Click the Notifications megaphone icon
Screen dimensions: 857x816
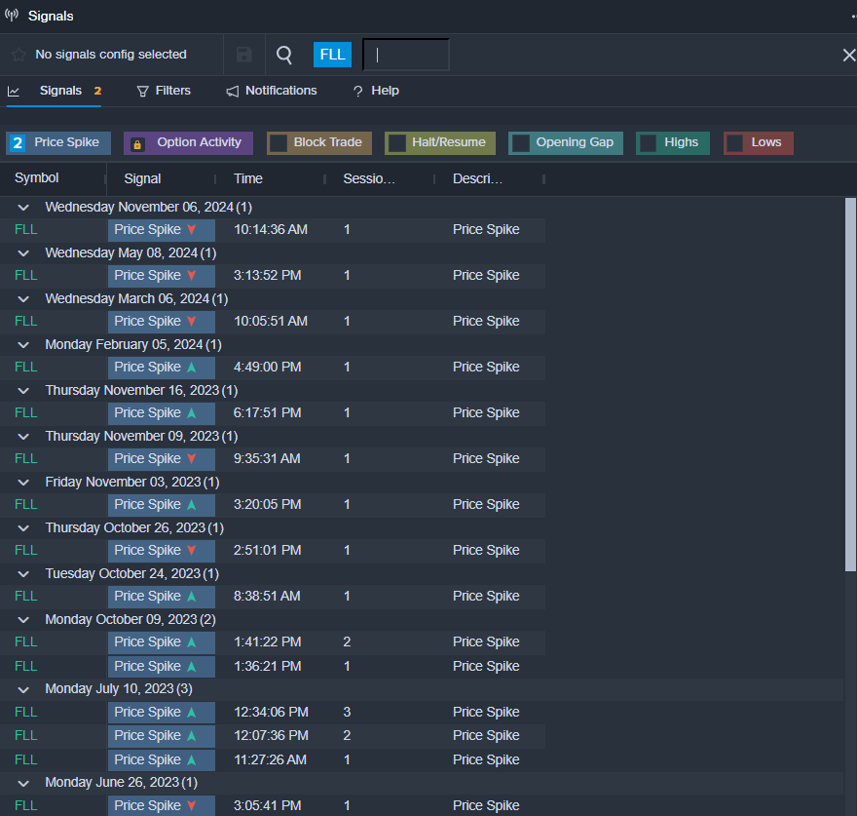[233, 91]
